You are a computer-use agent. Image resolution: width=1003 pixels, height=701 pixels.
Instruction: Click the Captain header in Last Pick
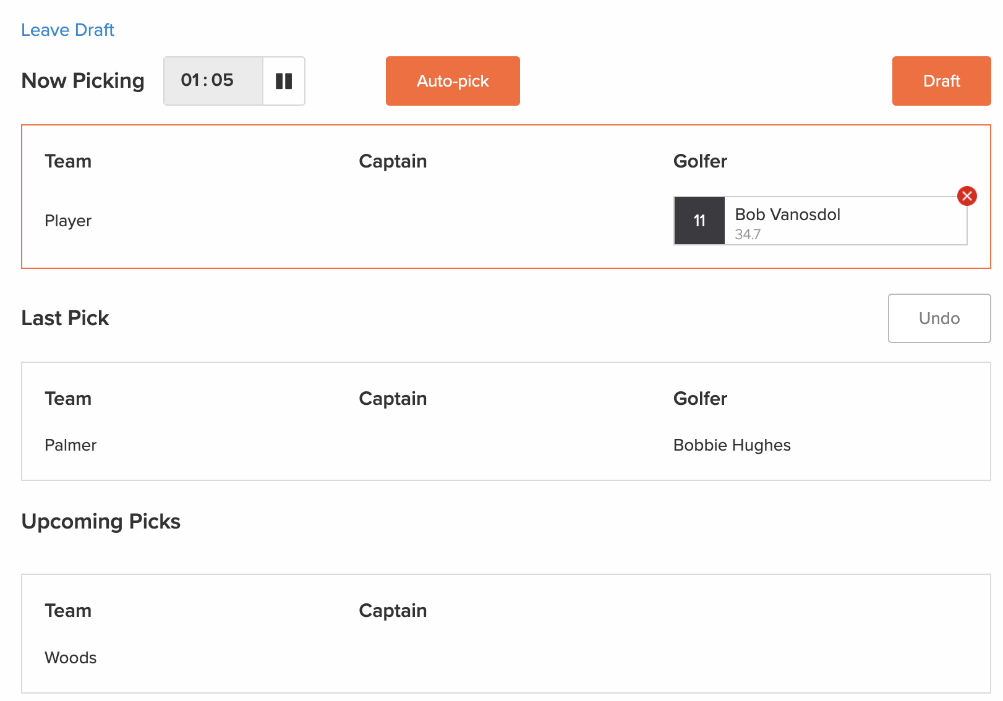click(x=393, y=399)
